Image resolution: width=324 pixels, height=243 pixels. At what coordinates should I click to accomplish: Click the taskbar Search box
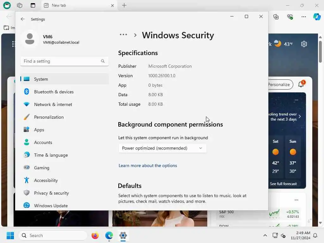(53, 235)
